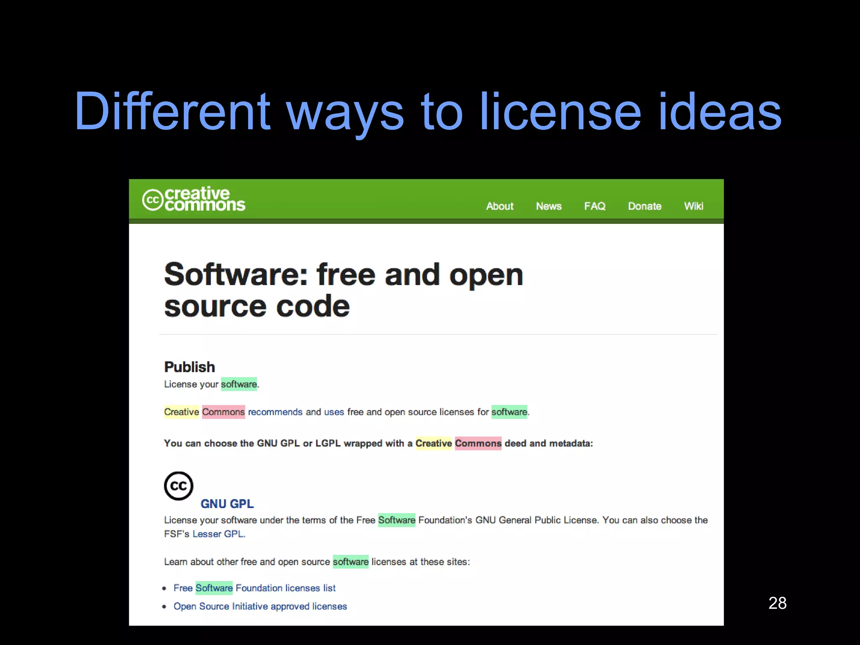Follow the 'recommends' hyperlink
This screenshot has height=645, width=860.
[275, 412]
